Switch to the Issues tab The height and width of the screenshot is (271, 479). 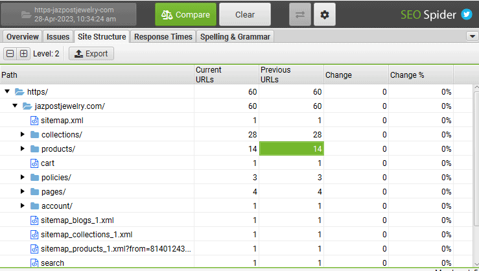click(x=58, y=37)
